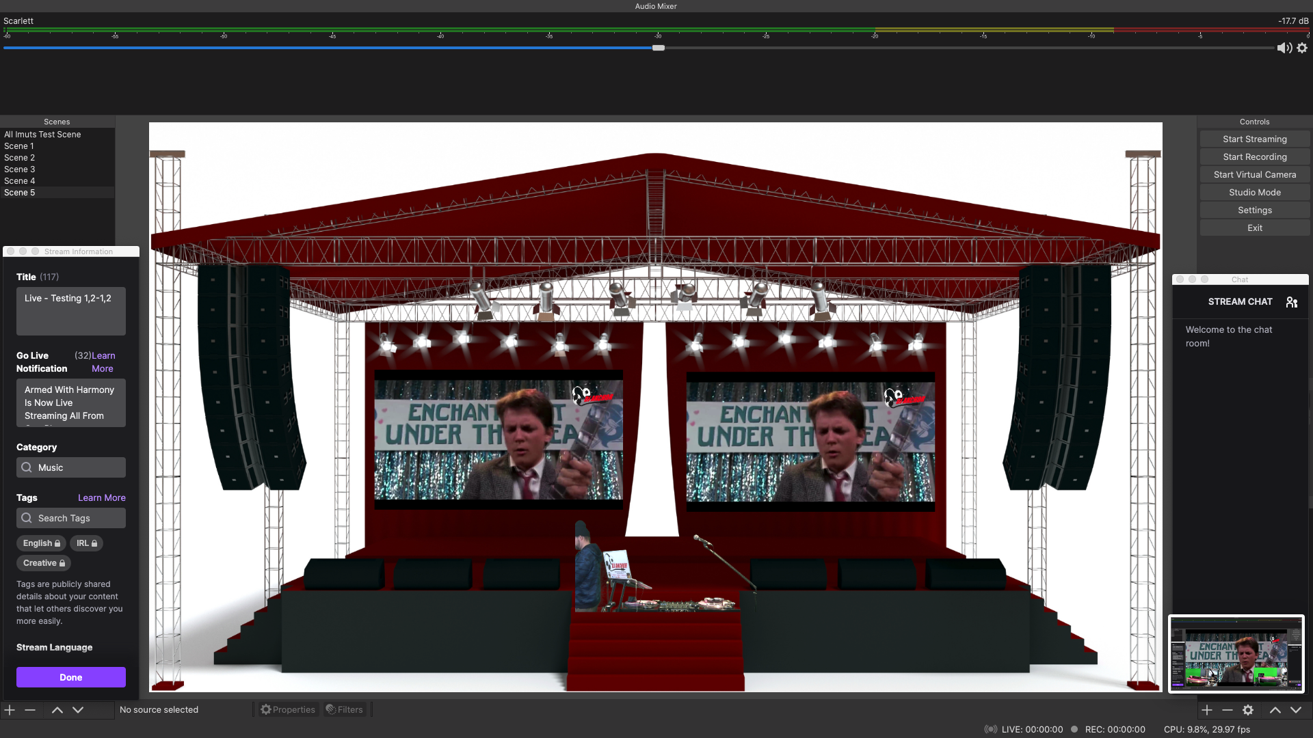The height and width of the screenshot is (738, 1313).
Task: Open the gear icon below the chat dock
Action: point(1248,710)
